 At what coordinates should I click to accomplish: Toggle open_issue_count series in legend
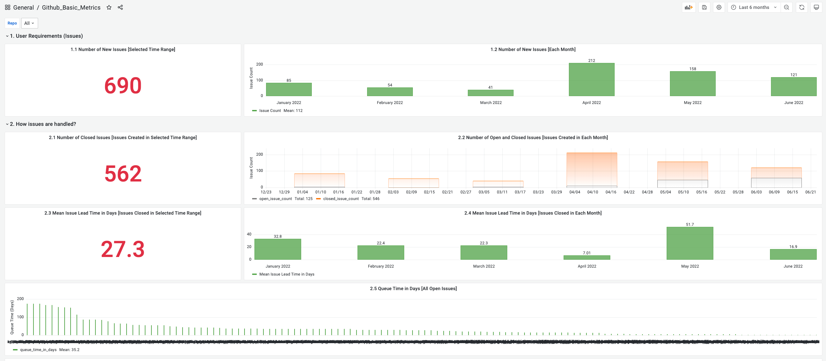(275, 199)
